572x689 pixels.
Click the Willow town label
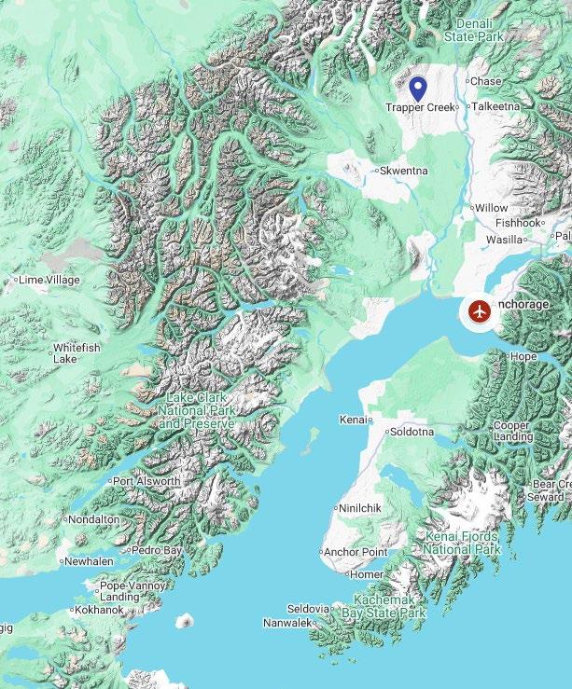click(x=492, y=208)
